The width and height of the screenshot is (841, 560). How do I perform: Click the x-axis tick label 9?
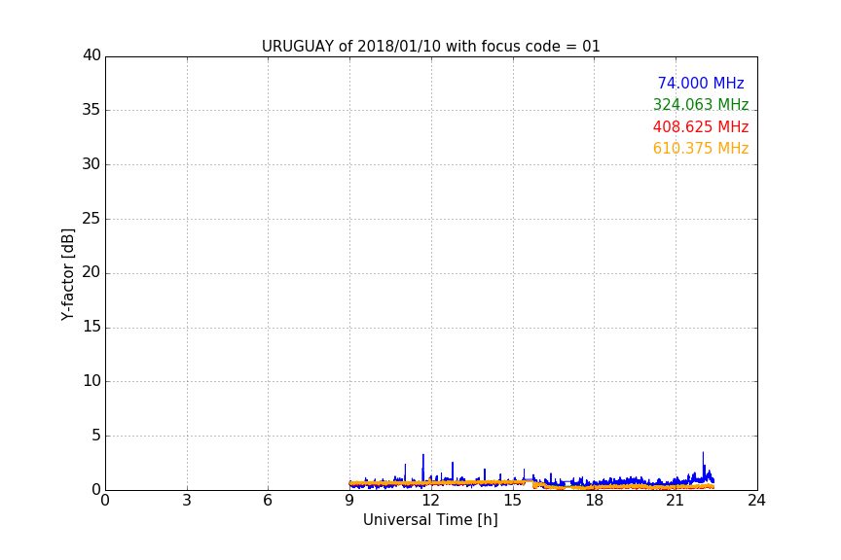(x=349, y=501)
